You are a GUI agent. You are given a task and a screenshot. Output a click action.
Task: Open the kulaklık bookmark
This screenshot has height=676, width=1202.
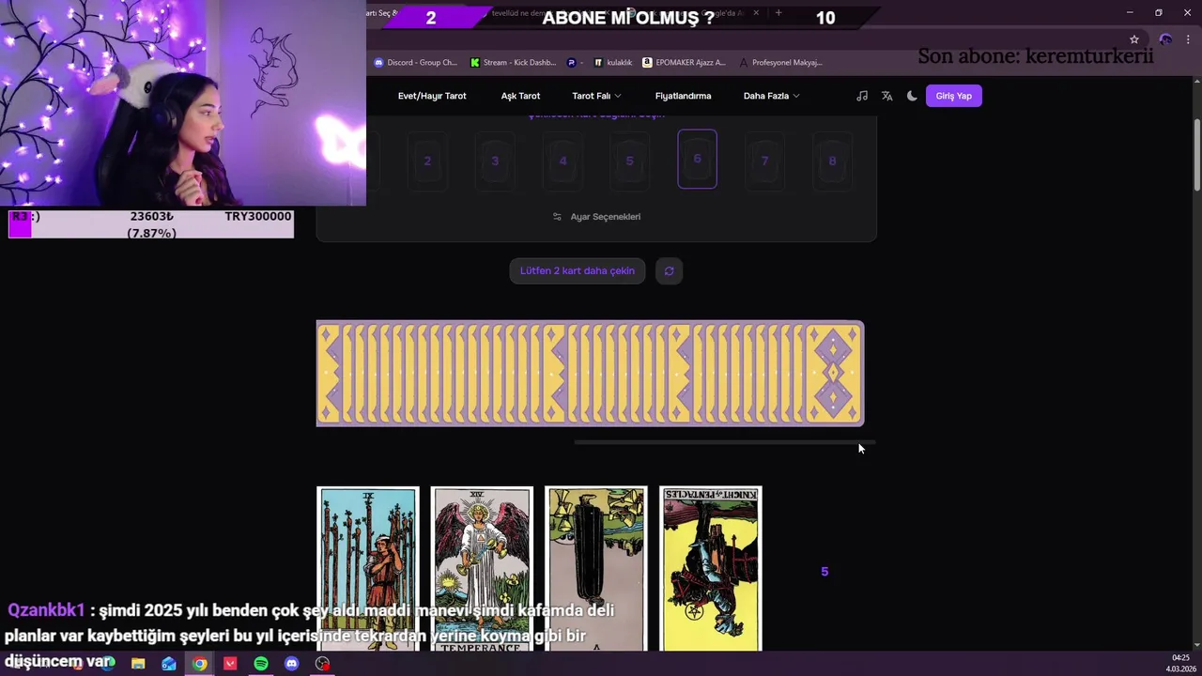pos(613,63)
